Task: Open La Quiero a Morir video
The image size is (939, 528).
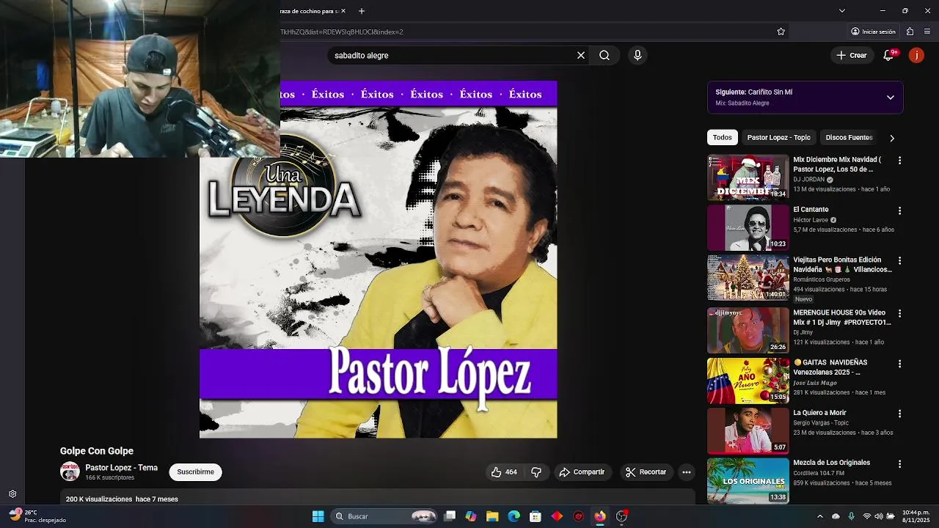Action: pos(819,413)
